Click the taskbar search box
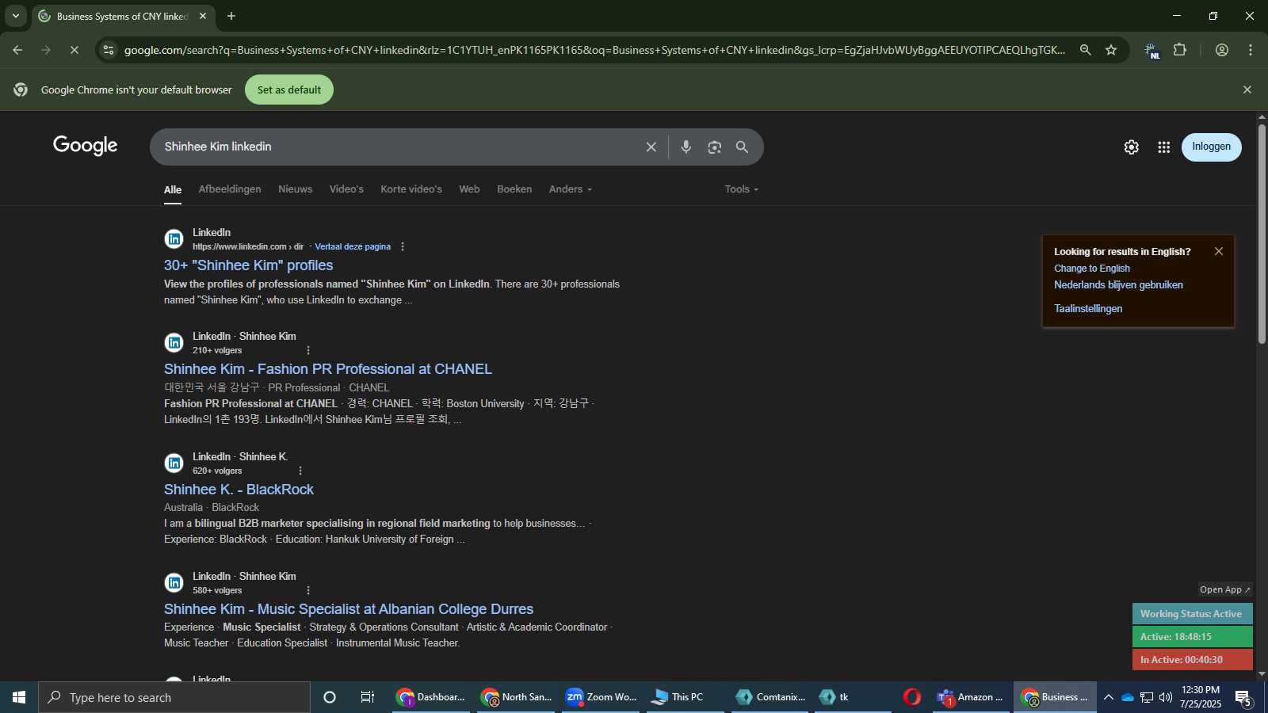The width and height of the screenshot is (1268, 713). (x=174, y=697)
